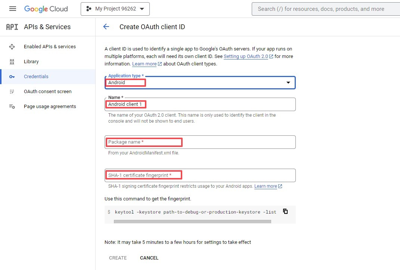Screen dimensions: 400x270
Task: Click the Enabled APIs & services icon
Action: (12, 47)
